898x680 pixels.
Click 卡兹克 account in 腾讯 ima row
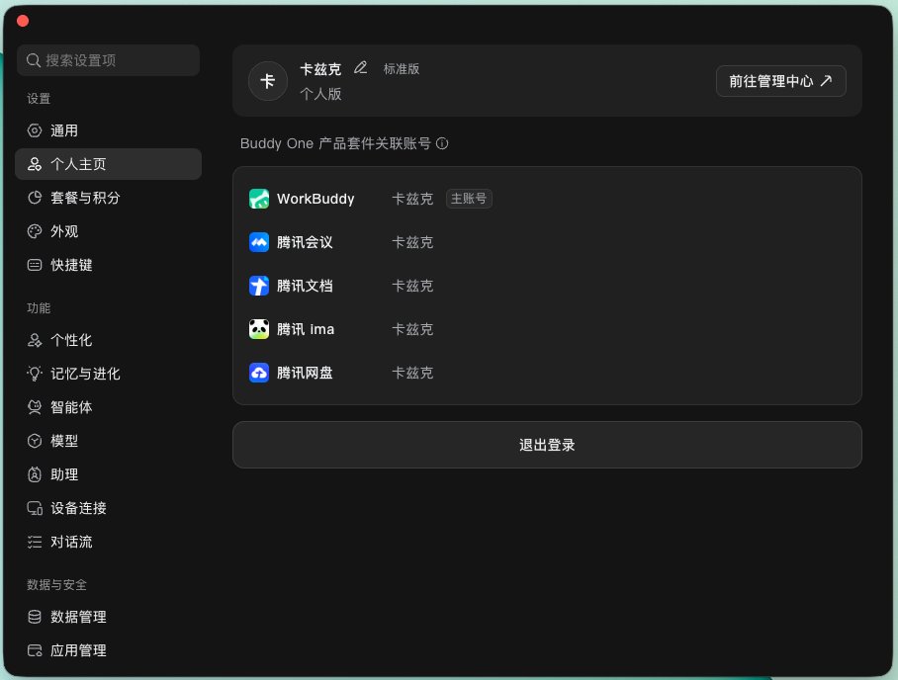(x=412, y=329)
